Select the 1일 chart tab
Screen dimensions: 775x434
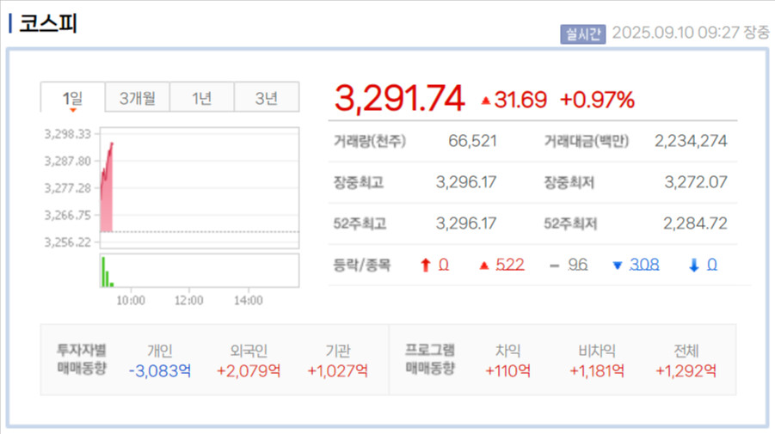[72, 98]
